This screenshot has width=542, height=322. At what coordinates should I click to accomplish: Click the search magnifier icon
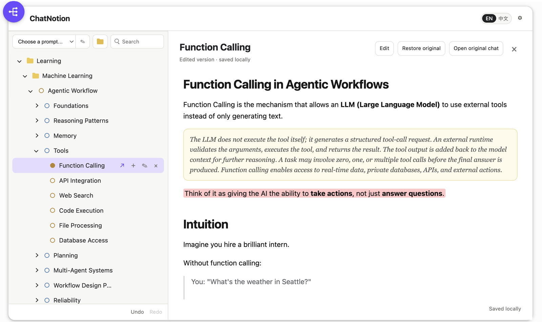coord(117,41)
